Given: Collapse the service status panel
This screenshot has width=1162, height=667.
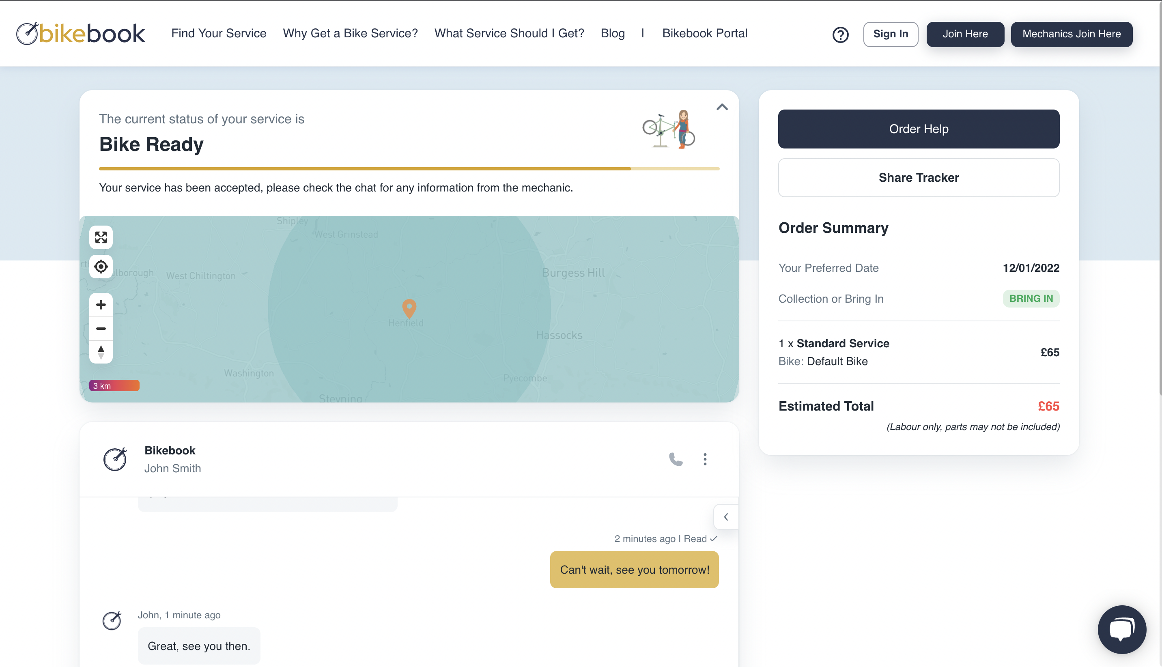Looking at the screenshot, I should (x=722, y=107).
